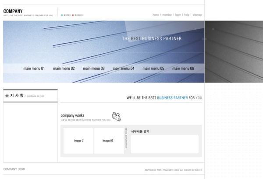Open the sitemap link
Screen dimensions: 263x179
[x=197, y=15]
